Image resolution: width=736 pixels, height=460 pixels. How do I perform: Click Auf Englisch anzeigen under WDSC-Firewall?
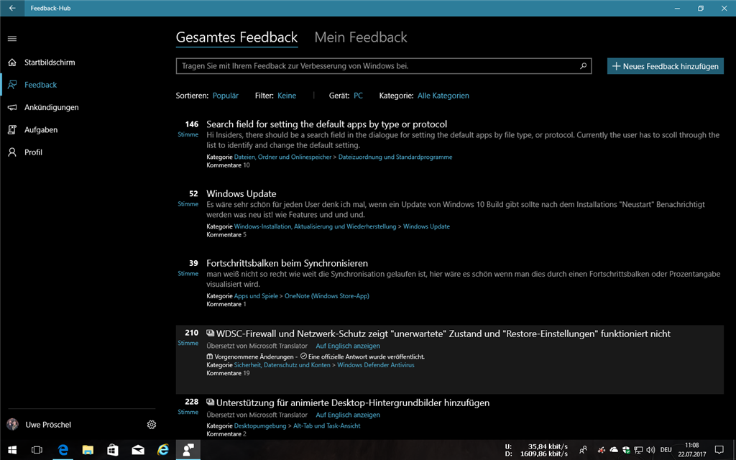(x=348, y=346)
